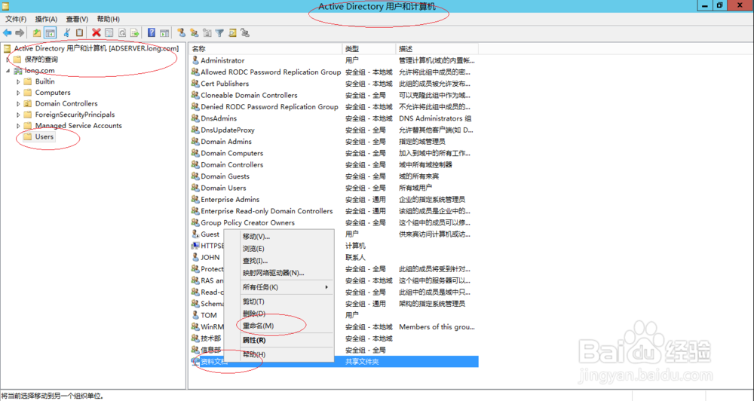
Task: Choose 映射网络驱动器(N)... from context menu
Action: tap(273, 273)
